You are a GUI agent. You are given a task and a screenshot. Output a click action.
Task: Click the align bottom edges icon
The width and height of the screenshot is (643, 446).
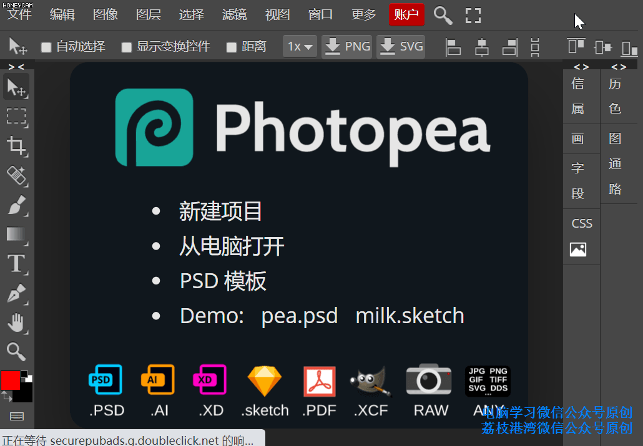629,48
